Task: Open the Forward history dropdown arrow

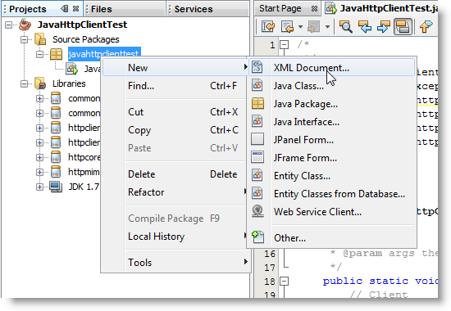Action: tap(327, 27)
